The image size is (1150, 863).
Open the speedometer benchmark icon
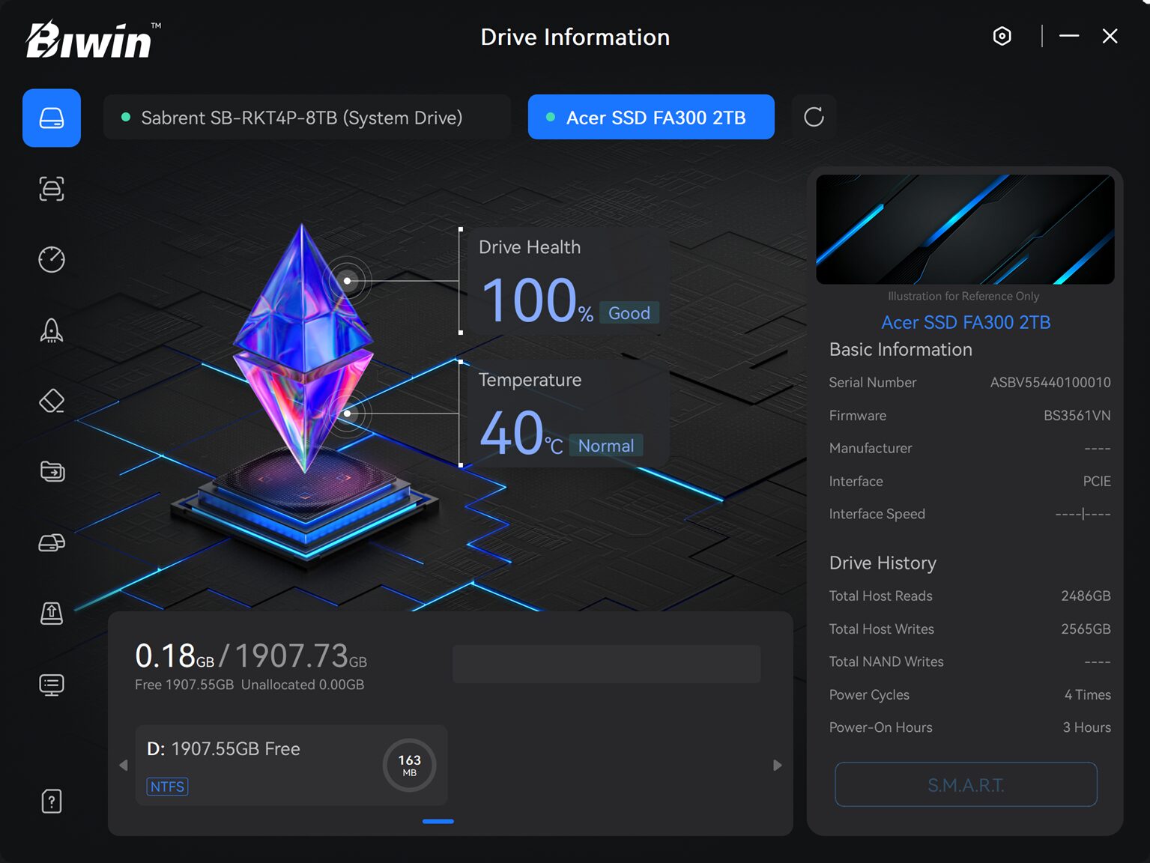pos(52,259)
